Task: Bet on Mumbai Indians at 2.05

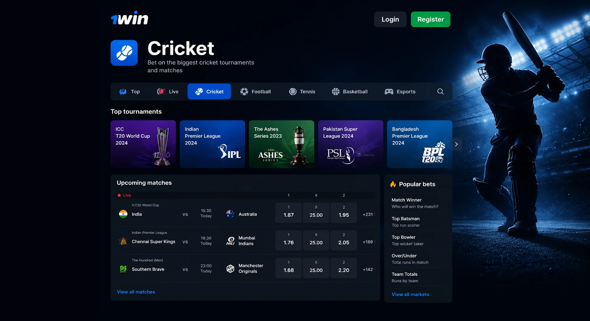Action: (344, 240)
